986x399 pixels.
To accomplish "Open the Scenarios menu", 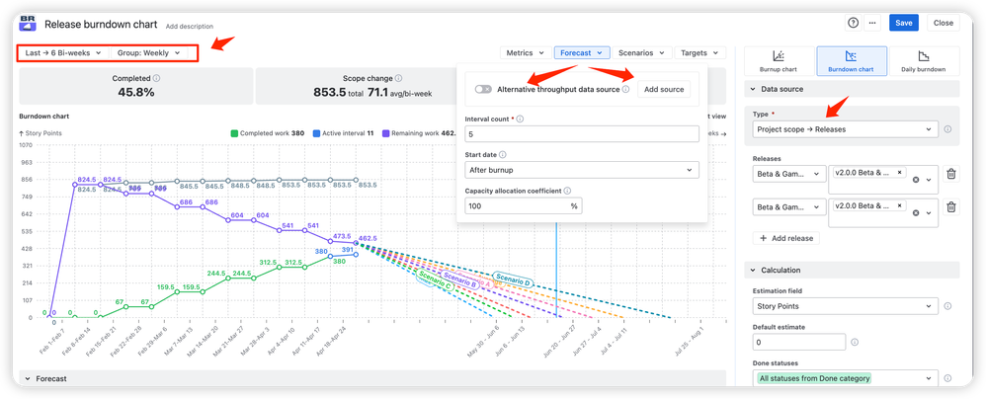I will (641, 52).
